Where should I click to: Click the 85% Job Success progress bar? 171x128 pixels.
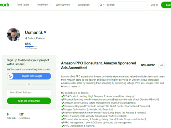[x=31, y=46]
